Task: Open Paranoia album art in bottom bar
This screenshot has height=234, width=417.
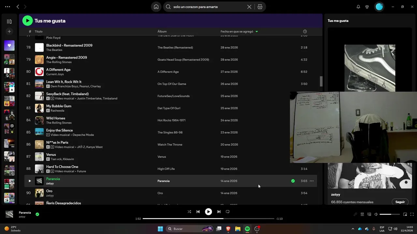Action: 9,214
